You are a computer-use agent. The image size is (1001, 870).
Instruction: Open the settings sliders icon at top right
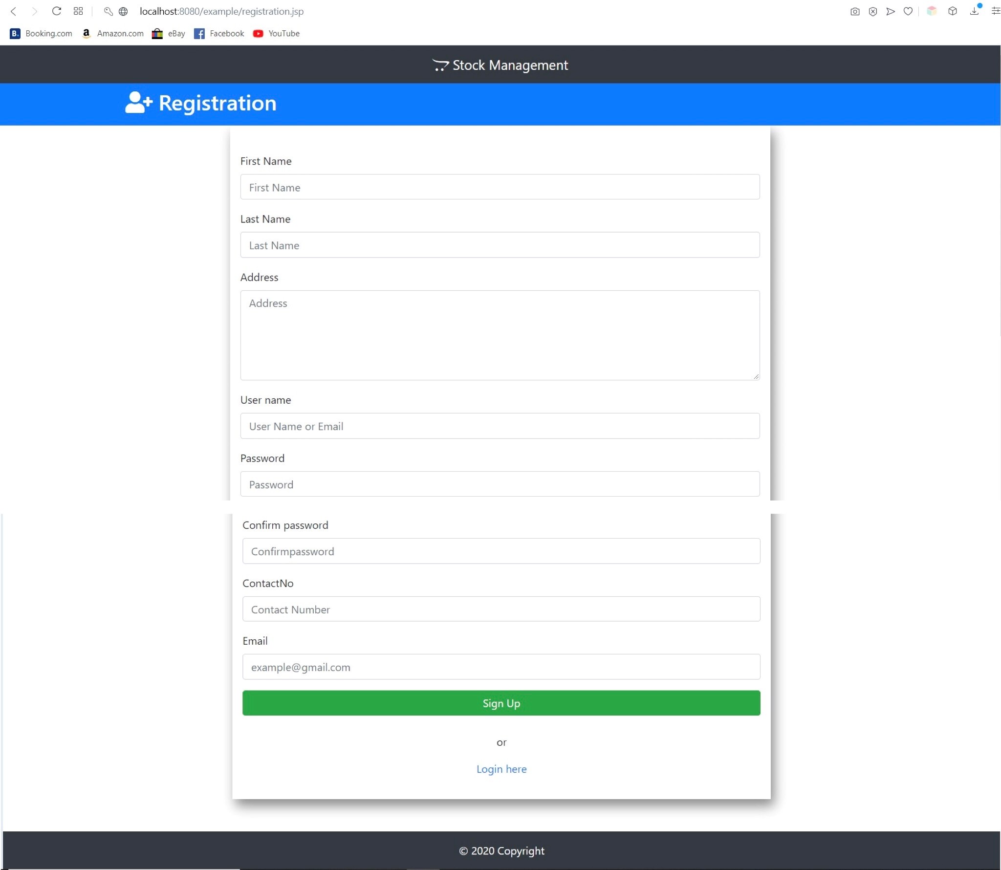pos(995,11)
